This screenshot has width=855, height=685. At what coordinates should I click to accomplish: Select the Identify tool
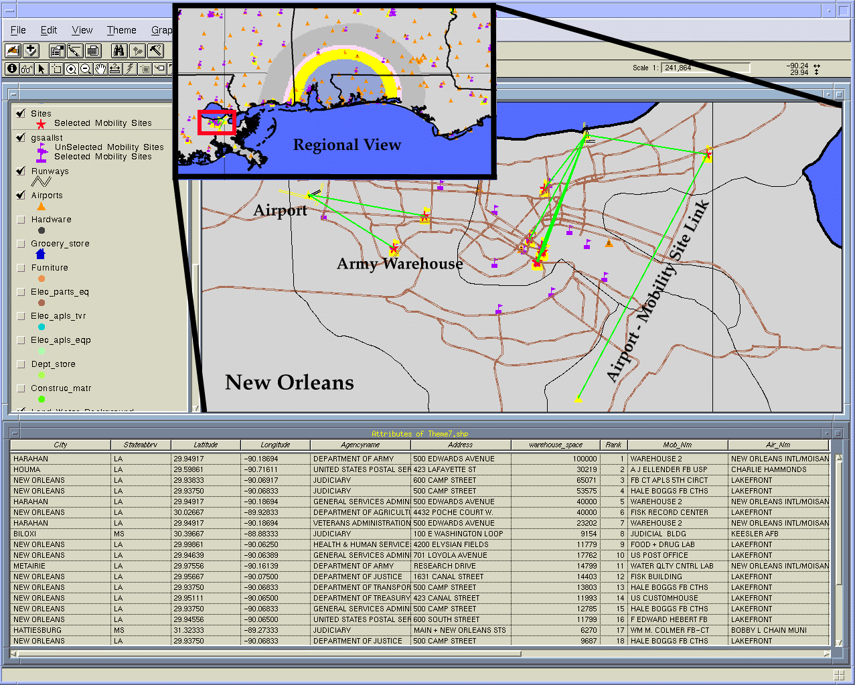click(x=12, y=68)
